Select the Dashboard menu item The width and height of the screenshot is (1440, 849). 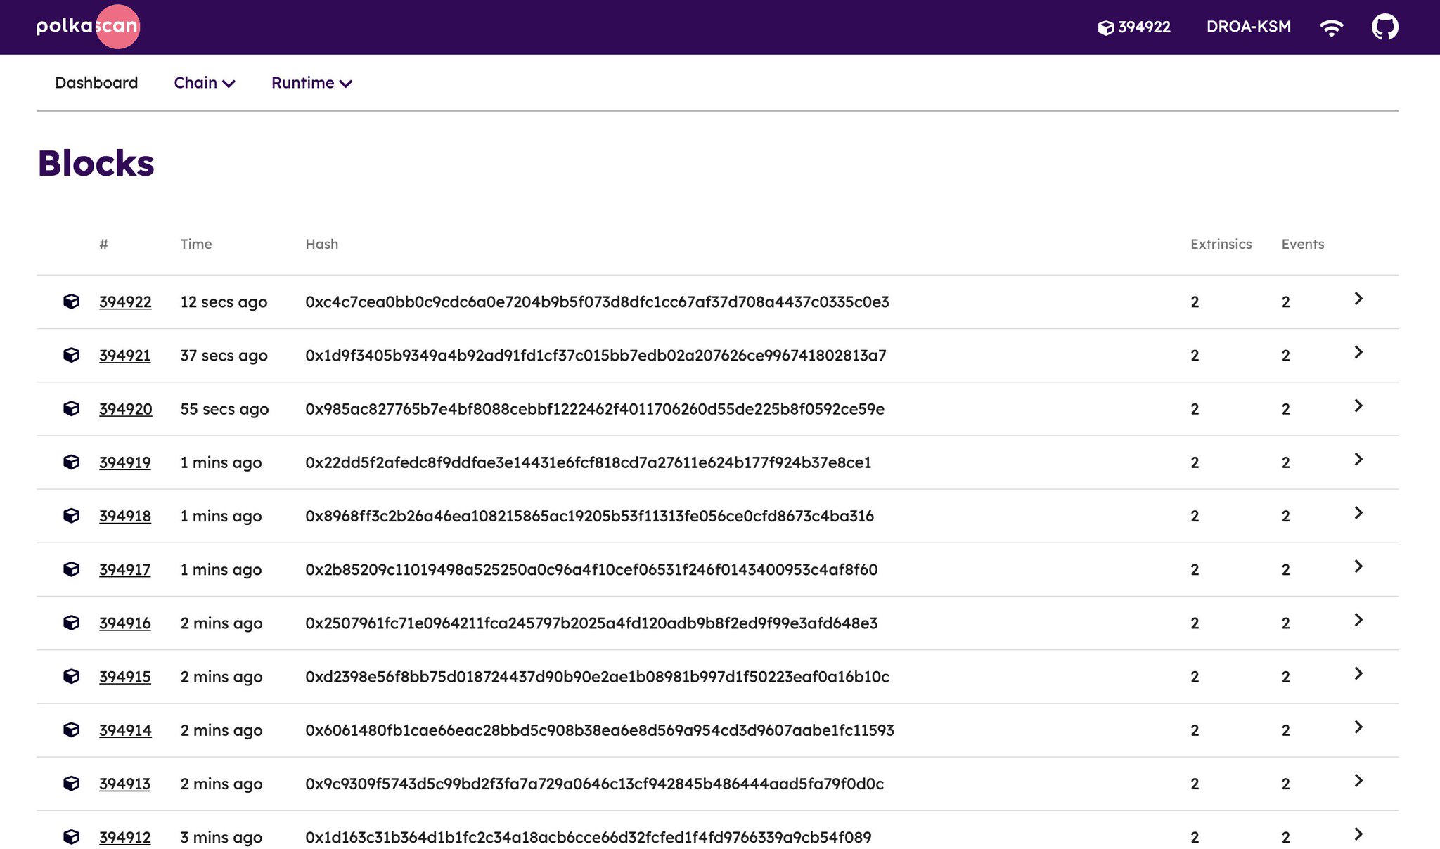pyautogui.click(x=96, y=83)
